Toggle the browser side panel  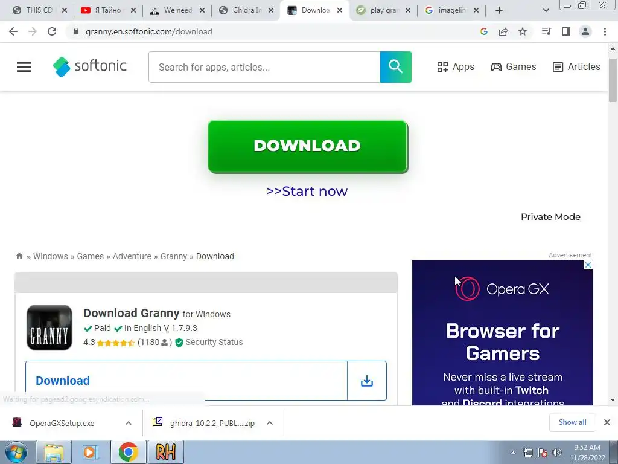[x=566, y=31]
